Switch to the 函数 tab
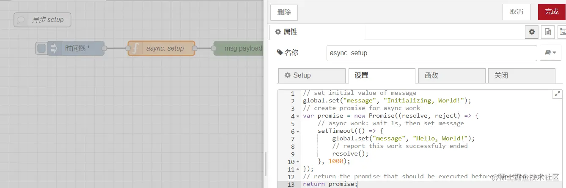Screen dimensions: 566x188 pos(452,75)
